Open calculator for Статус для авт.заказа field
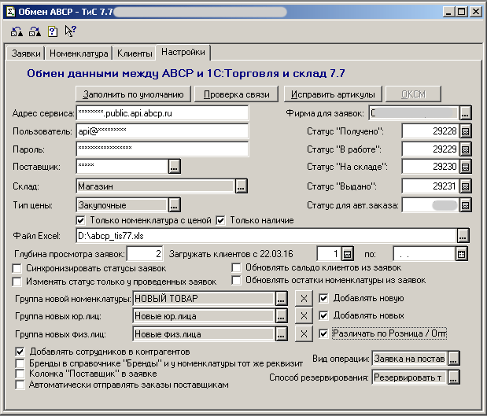 (x=465, y=205)
